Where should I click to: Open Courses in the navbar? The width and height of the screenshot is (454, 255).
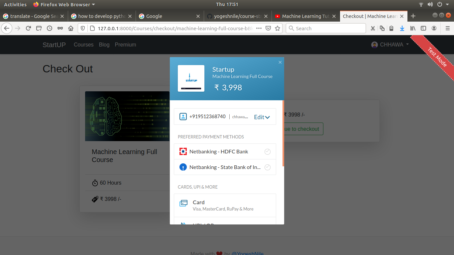click(x=84, y=44)
